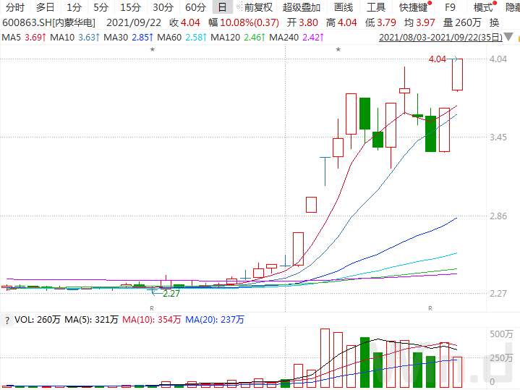Expand the date range dropdown triangle
Image resolution: width=520 pixels, height=390 pixels.
[508, 37]
